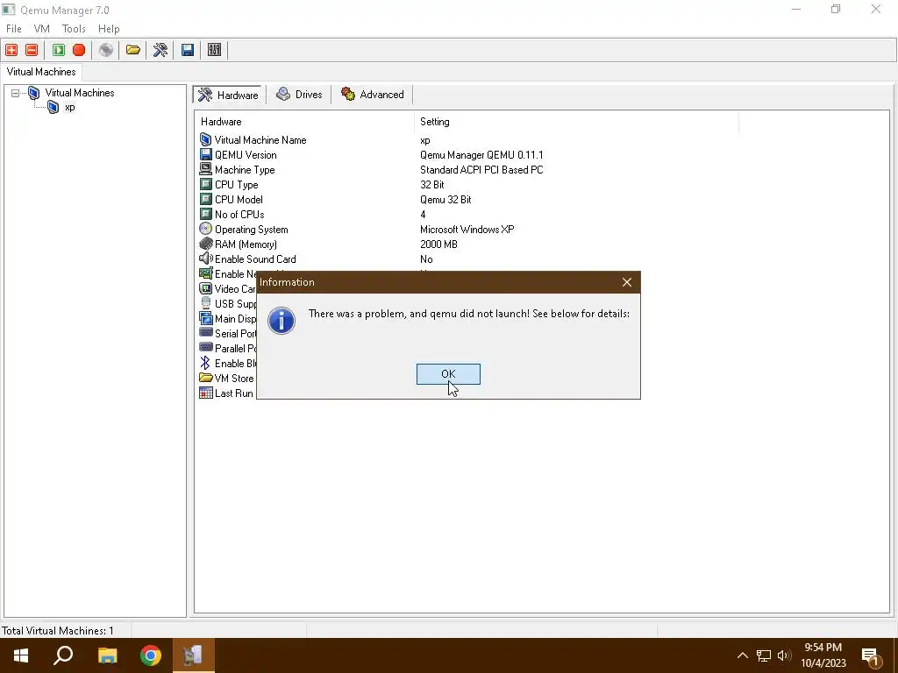Open network icon in system tray
898x673 pixels.
(x=764, y=655)
